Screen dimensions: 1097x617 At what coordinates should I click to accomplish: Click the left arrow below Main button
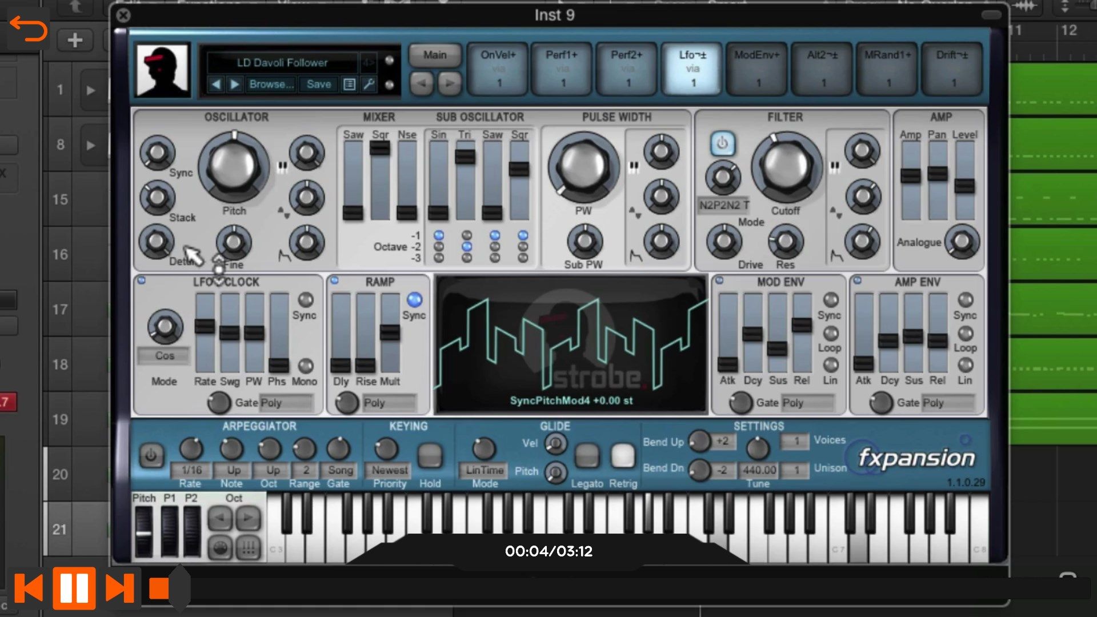[422, 84]
